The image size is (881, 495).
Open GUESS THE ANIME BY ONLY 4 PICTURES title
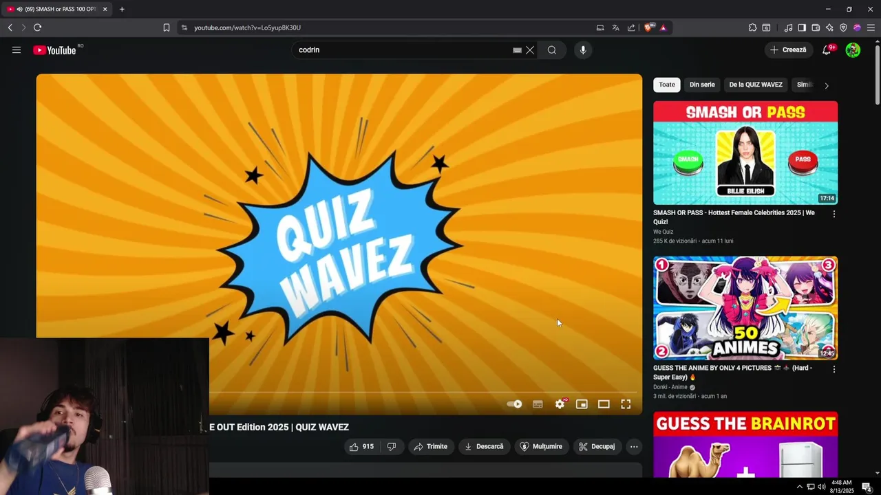pyautogui.click(x=732, y=373)
